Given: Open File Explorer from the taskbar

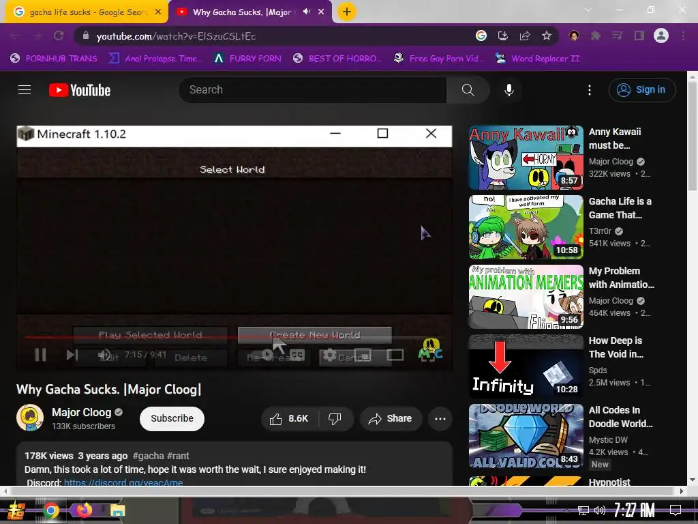Looking at the screenshot, I should 117,510.
